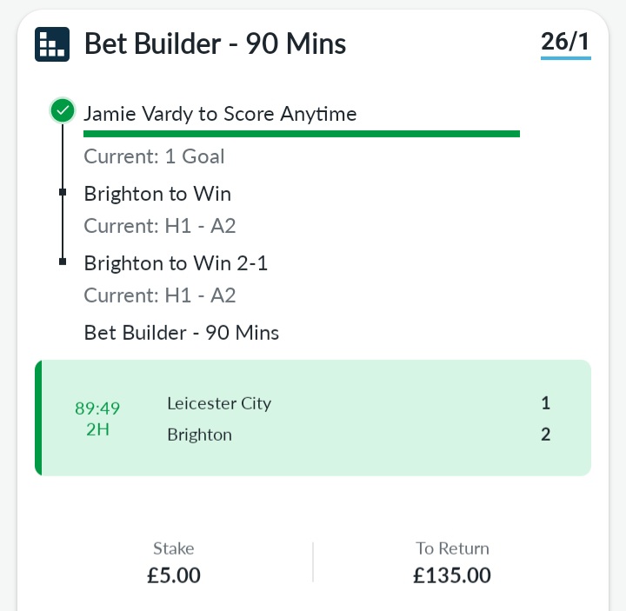The image size is (626, 611).
Task: Click the square marker beside Brighton to Win
Action: pyautogui.click(x=63, y=192)
